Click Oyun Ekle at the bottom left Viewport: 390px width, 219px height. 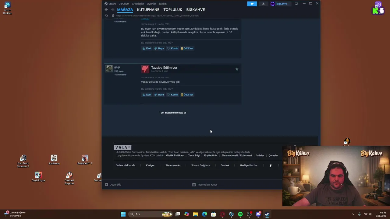point(113,185)
